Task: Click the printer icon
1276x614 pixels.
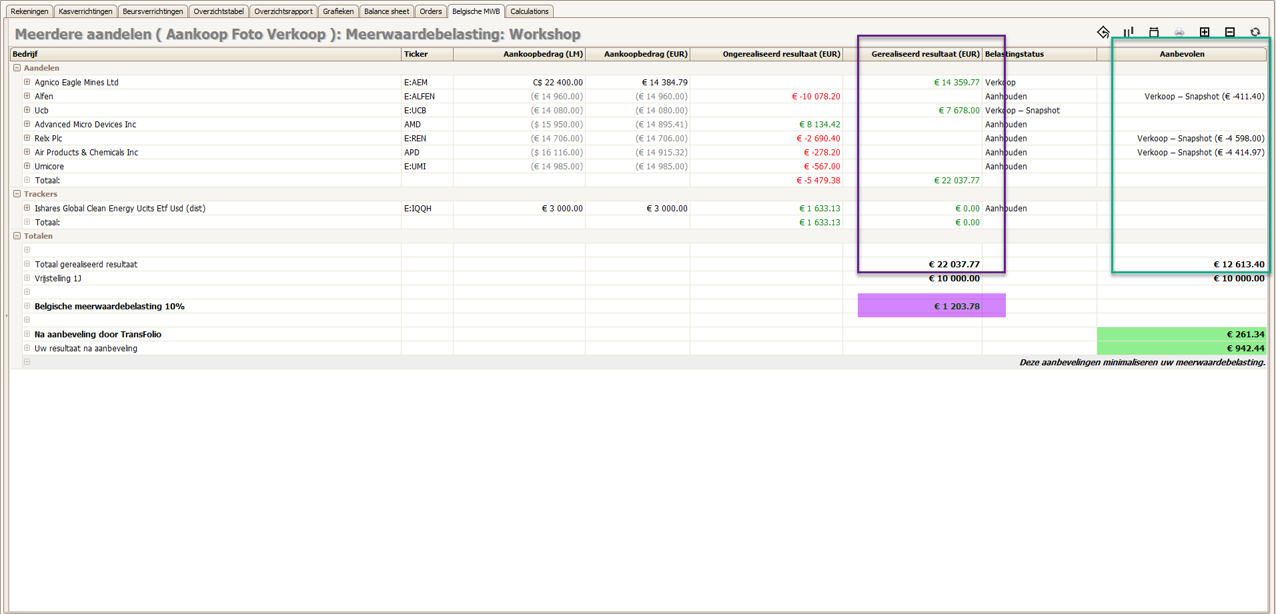Action: pyautogui.click(x=1179, y=32)
